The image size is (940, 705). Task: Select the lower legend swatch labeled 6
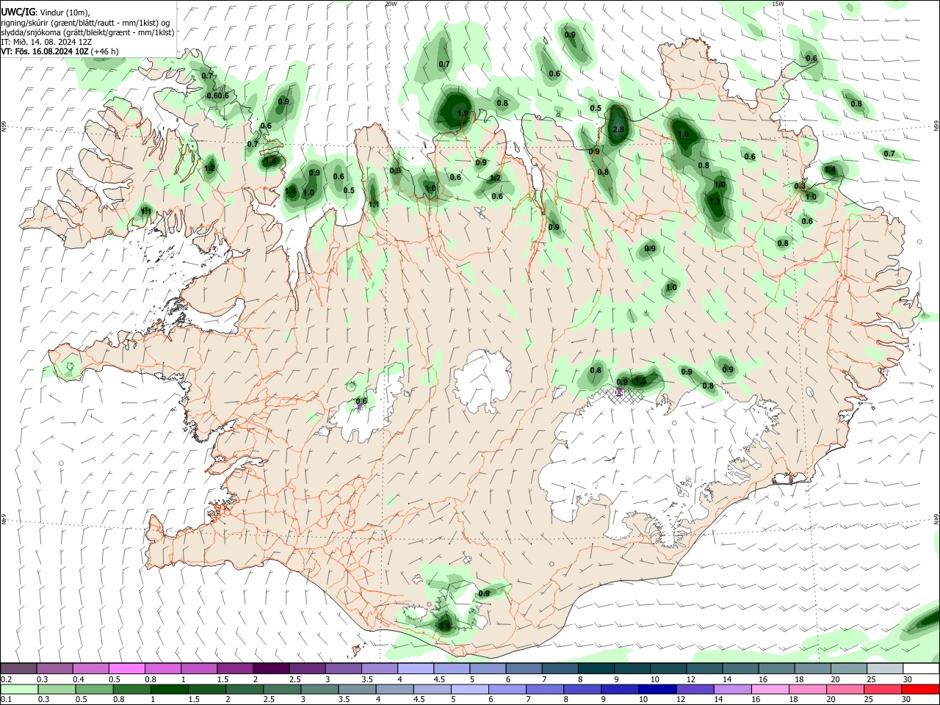point(507,689)
